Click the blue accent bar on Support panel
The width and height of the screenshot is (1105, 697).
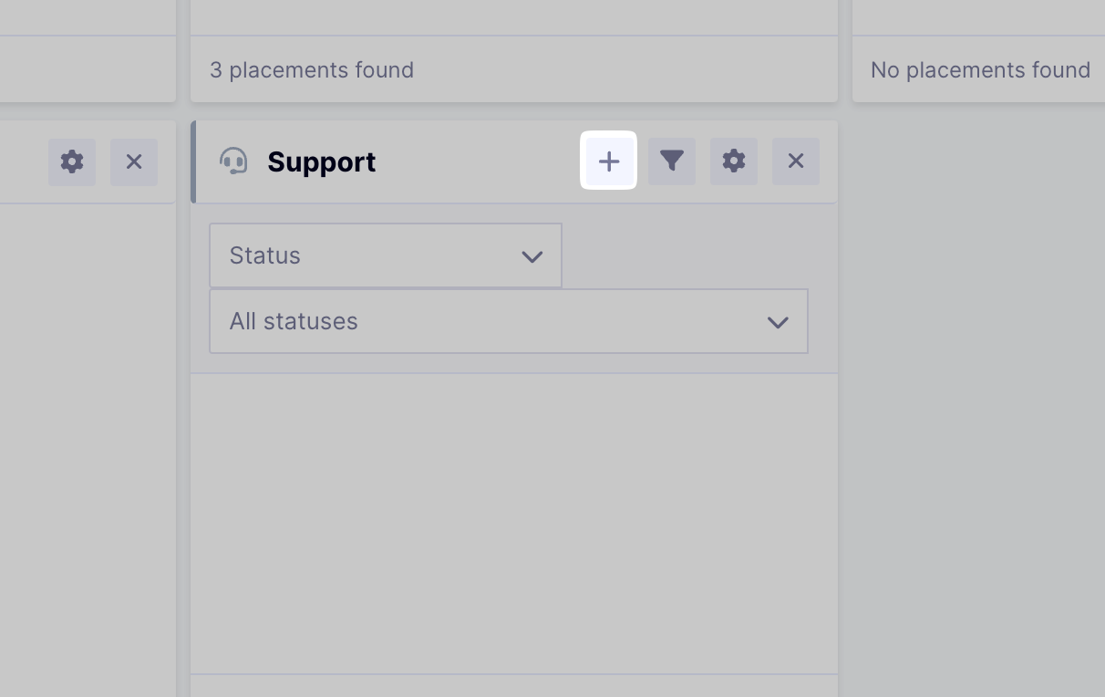pyautogui.click(x=193, y=161)
